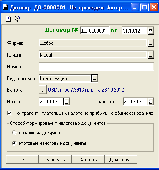Click the USD exchange rate text
Screen dimensions: 159x170
click(86, 90)
